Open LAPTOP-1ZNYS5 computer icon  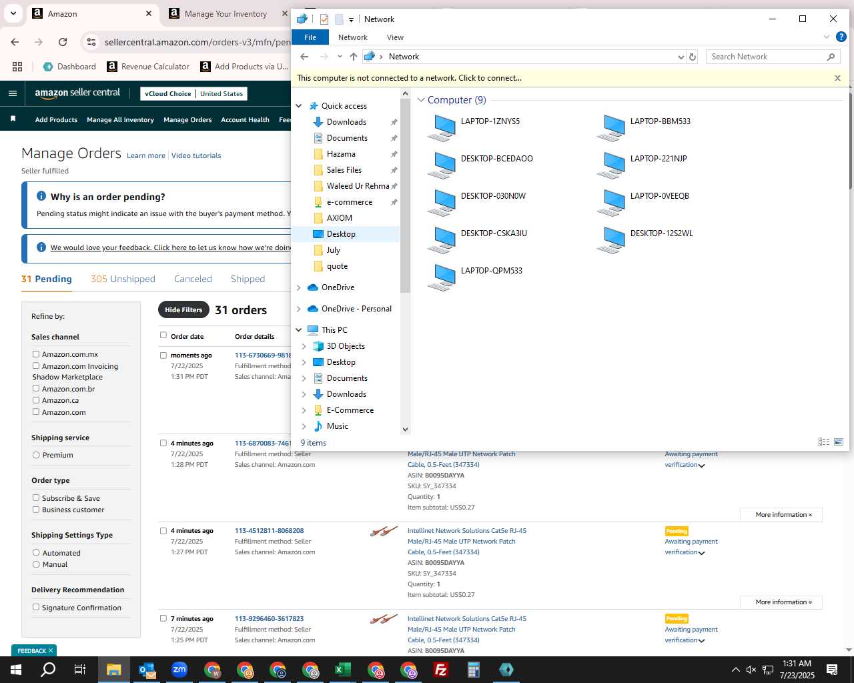click(442, 128)
